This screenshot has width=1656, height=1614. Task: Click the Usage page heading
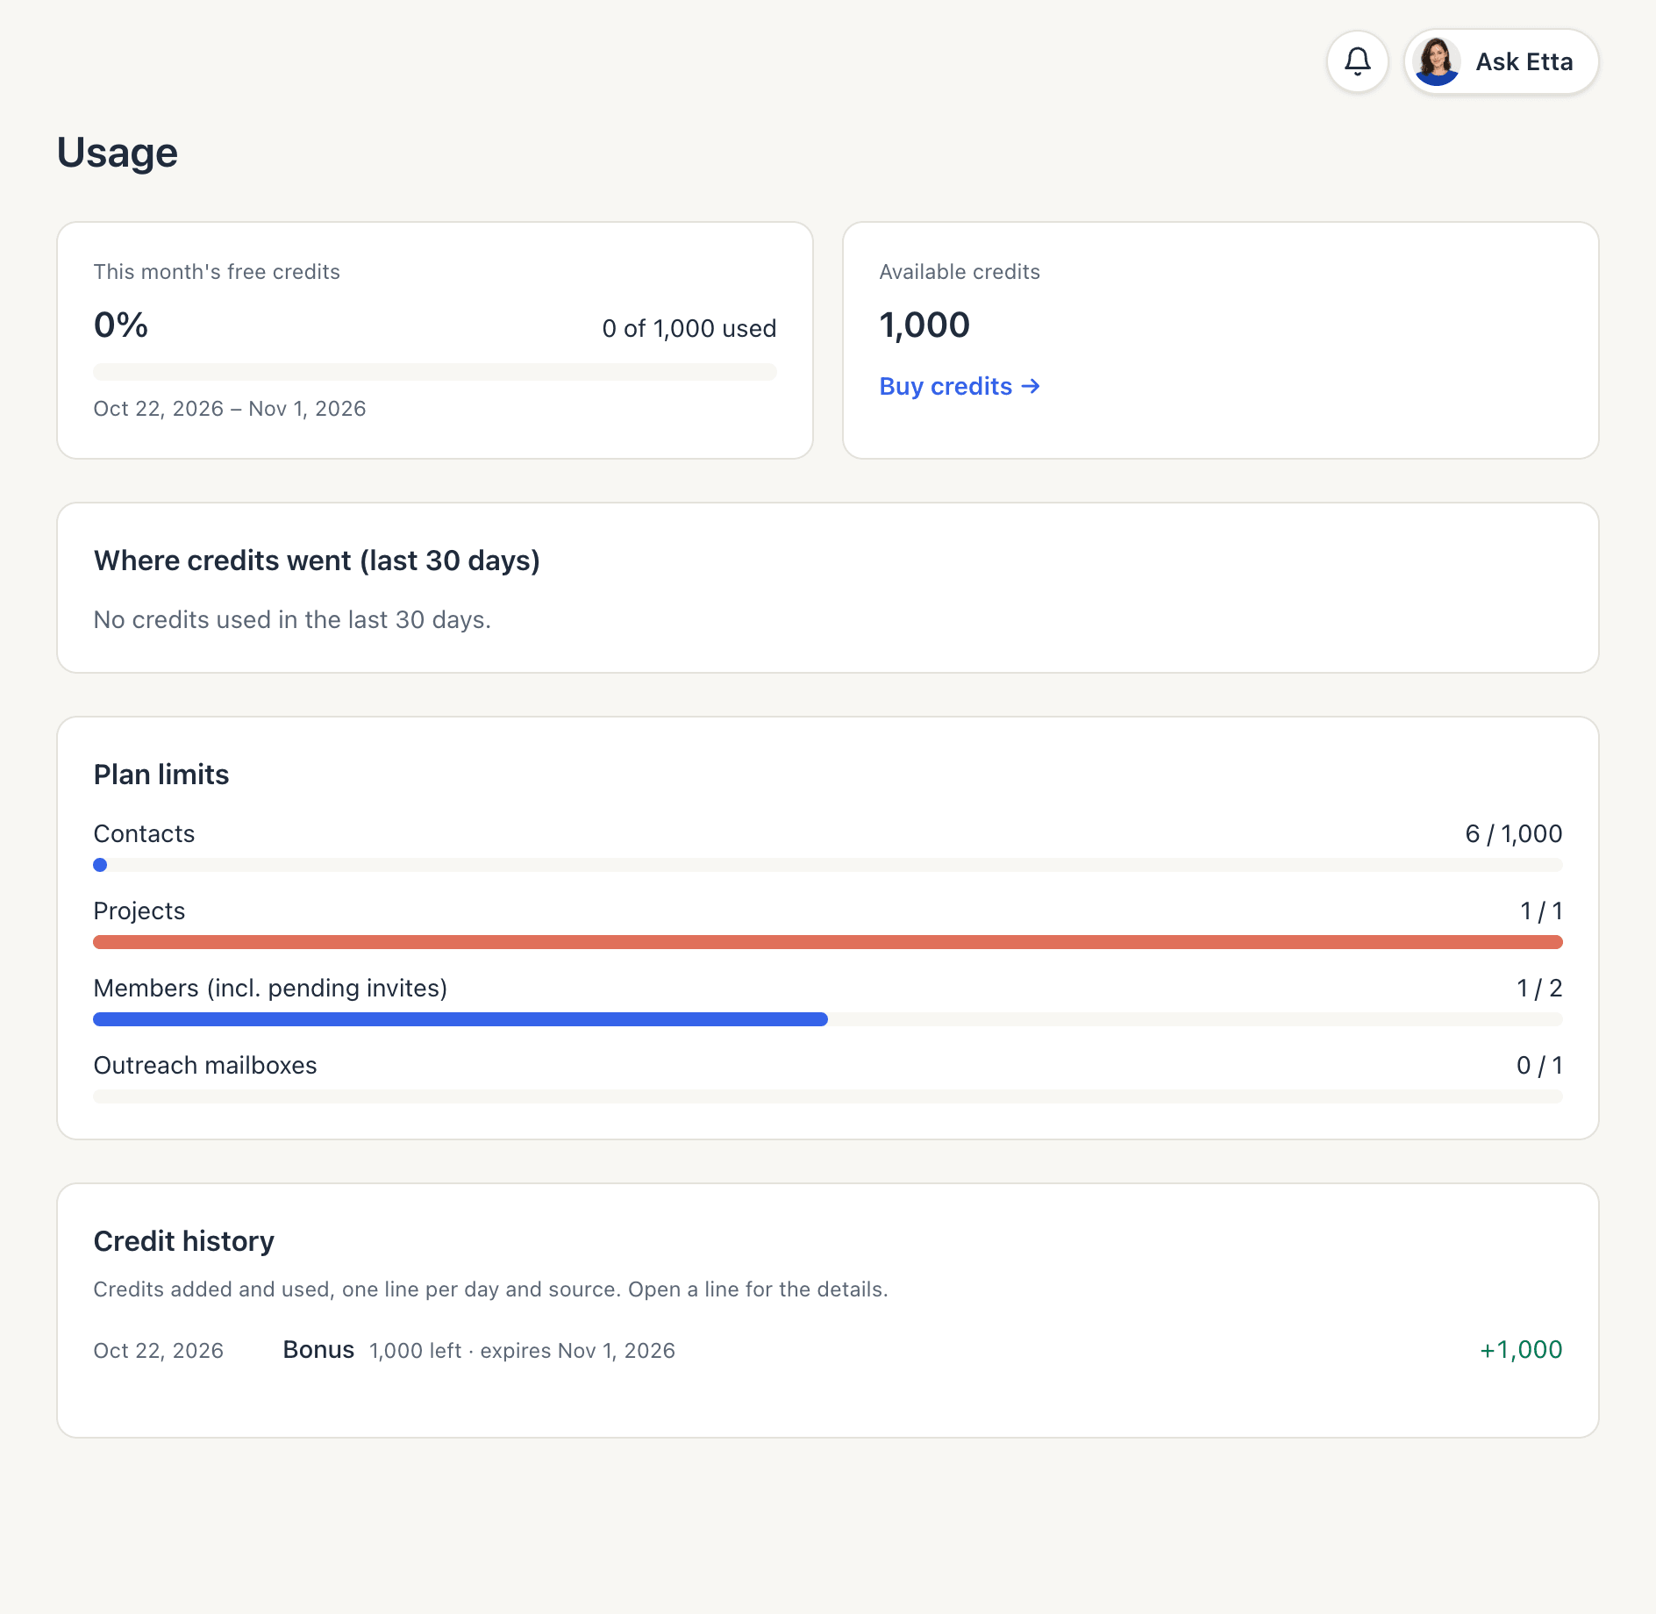tap(118, 153)
